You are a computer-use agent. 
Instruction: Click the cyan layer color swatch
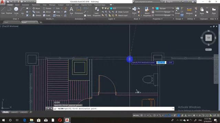point(111,8)
